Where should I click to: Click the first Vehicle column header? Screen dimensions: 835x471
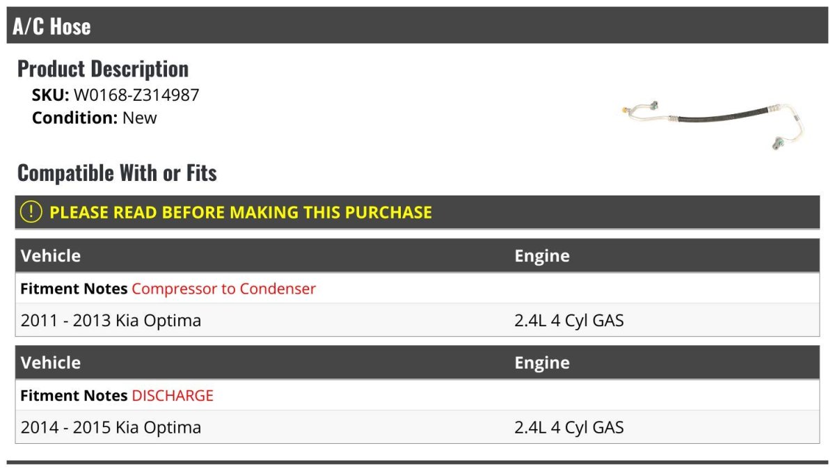(51, 255)
